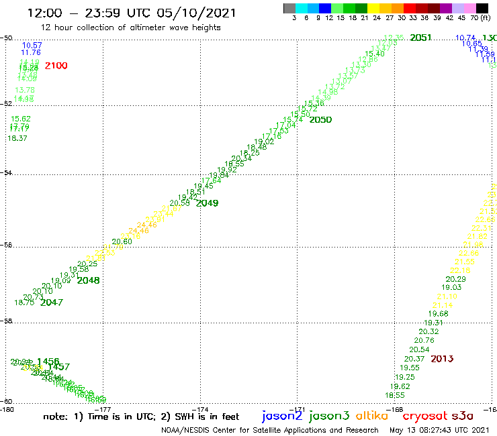The height and width of the screenshot is (436, 497).
Task: Pick the black swatch at the scale's end
Action: coord(482,8)
